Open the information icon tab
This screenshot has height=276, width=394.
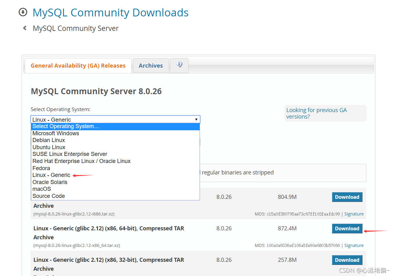(x=179, y=65)
